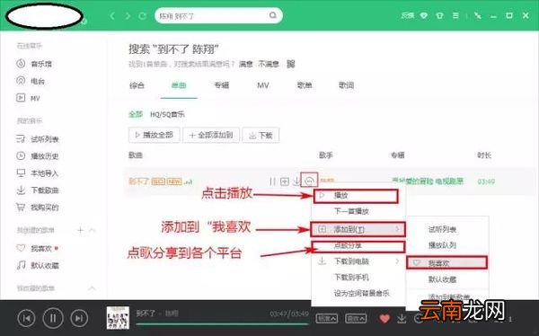Select 我喜欢 in the submenu
Image resolution: width=539 pixels, height=336 pixels.
pyautogui.click(x=446, y=263)
